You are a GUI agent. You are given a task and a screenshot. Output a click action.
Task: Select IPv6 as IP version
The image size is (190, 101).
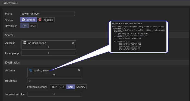pos(33,26)
